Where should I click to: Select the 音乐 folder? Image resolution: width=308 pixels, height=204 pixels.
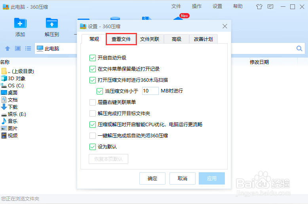tap(10, 121)
